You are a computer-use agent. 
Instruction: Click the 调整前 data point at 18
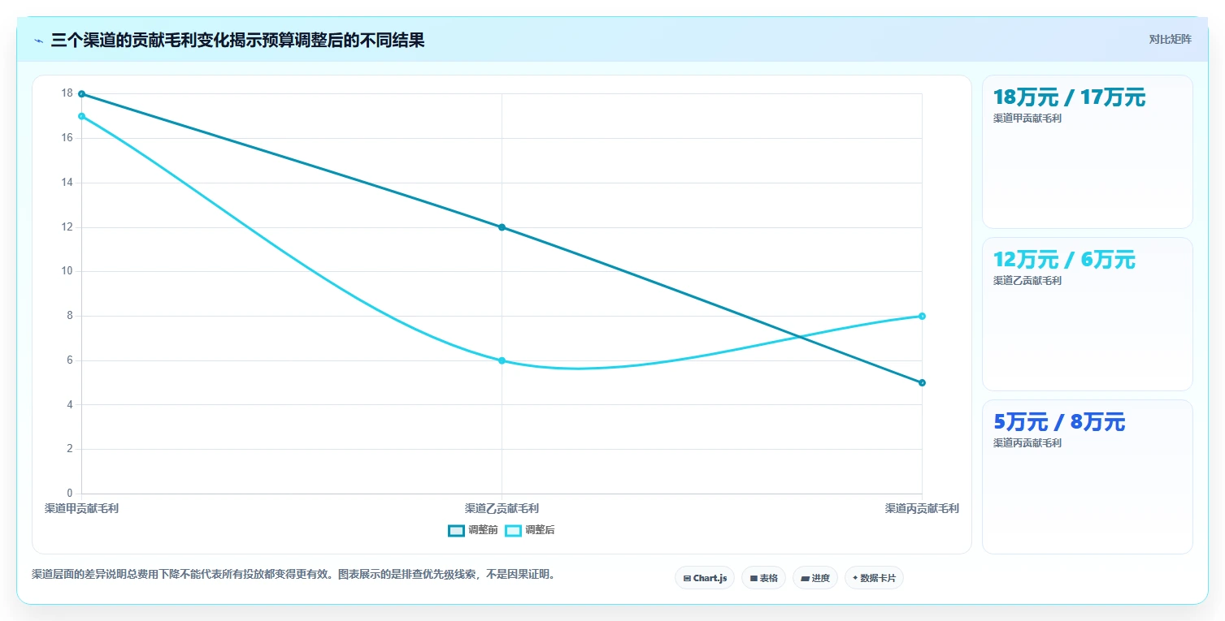tap(81, 94)
